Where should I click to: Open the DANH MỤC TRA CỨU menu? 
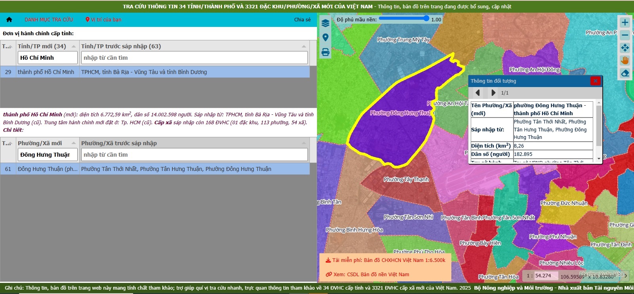[49, 19]
